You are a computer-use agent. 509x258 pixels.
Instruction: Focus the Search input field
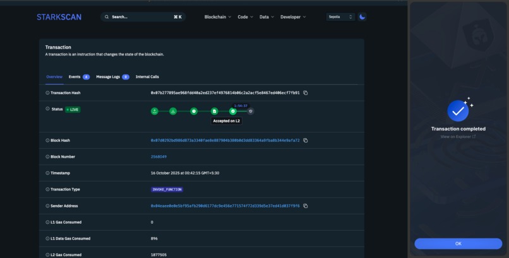[x=143, y=17]
